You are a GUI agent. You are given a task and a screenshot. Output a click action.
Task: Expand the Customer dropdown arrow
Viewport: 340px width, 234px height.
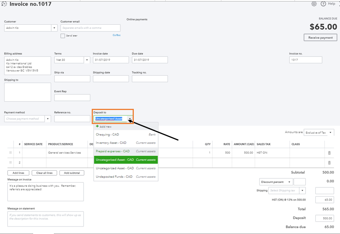point(54,28)
